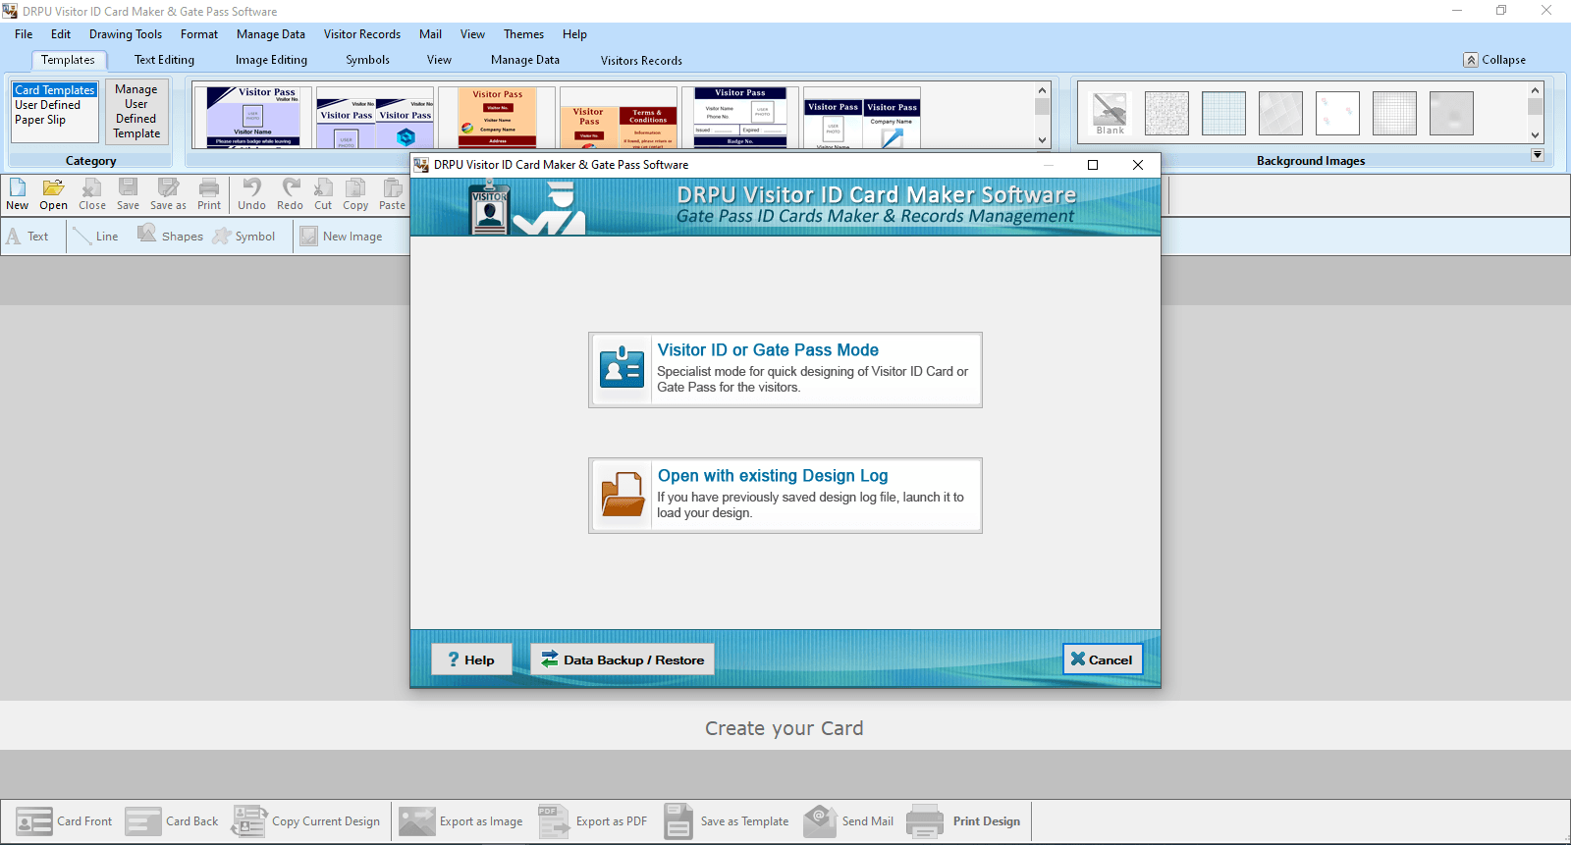Click background images scroll-down arrow
Image resolution: width=1571 pixels, height=845 pixels.
pos(1536,135)
